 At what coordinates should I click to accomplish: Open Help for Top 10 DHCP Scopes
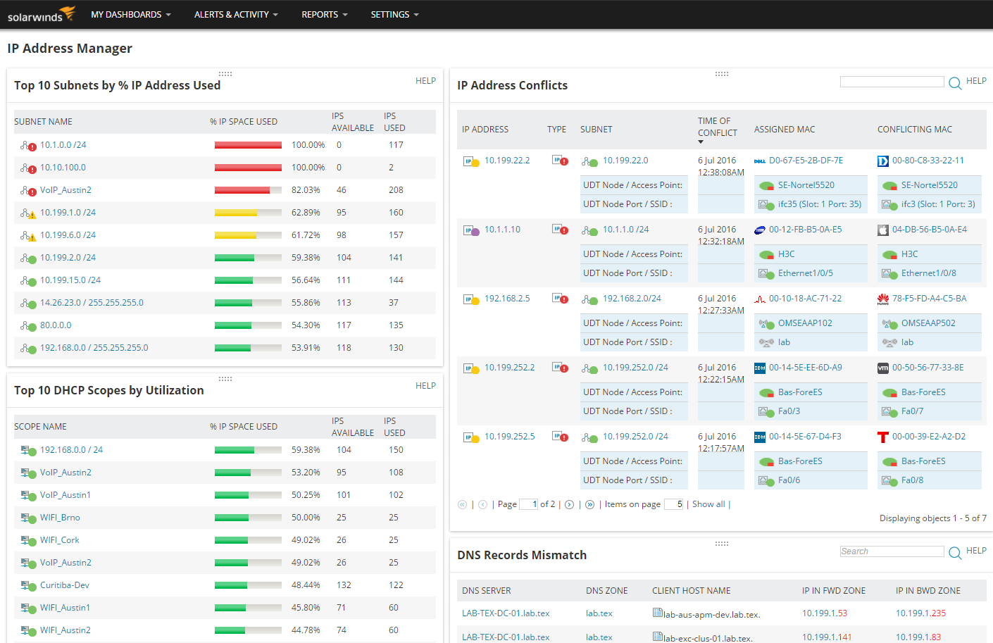425,386
